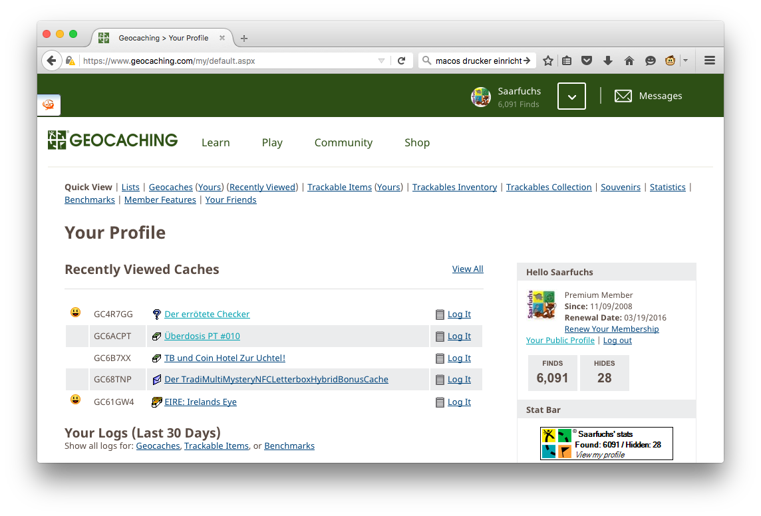Open Trackable Items link
The width and height of the screenshot is (761, 516).
(340, 188)
